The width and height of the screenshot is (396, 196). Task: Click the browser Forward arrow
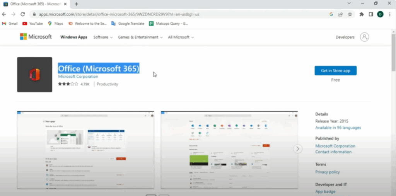pos(13,14)
